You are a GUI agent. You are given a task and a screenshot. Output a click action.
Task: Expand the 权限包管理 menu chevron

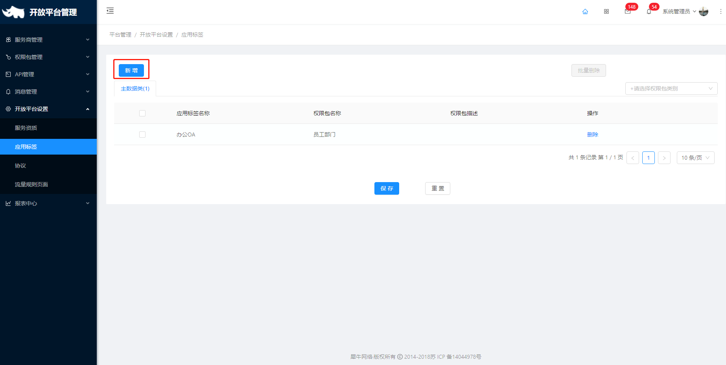(88, 57)
